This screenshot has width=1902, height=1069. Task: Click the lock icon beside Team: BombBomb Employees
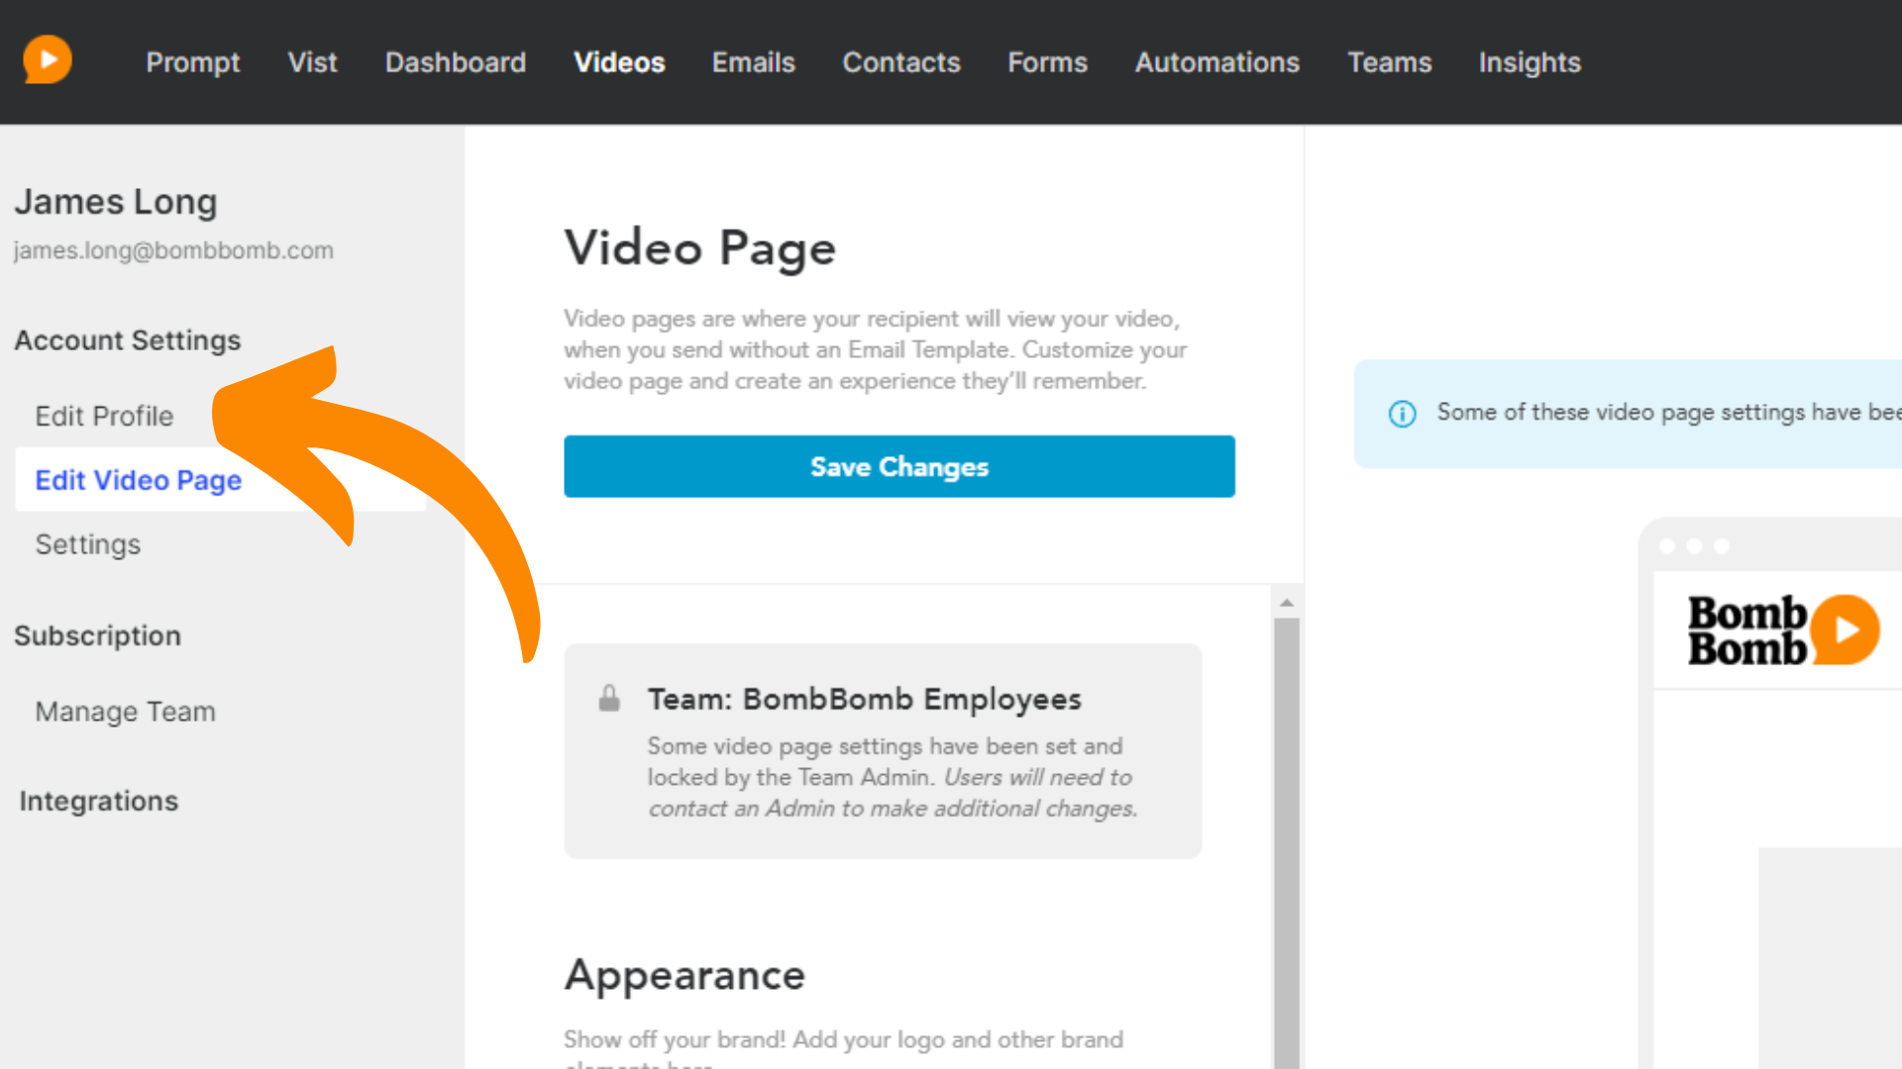[x=609, y=699]
